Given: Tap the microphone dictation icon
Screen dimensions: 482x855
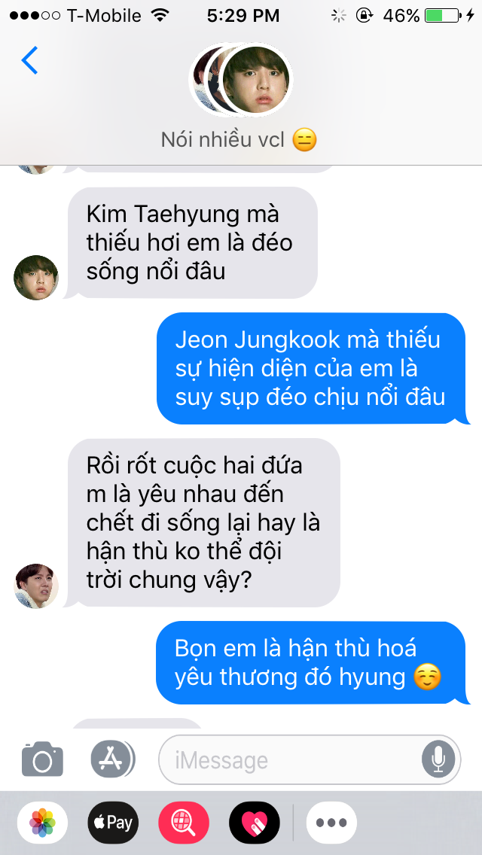Looking at the screenshot, I should (x=438, y=759).
